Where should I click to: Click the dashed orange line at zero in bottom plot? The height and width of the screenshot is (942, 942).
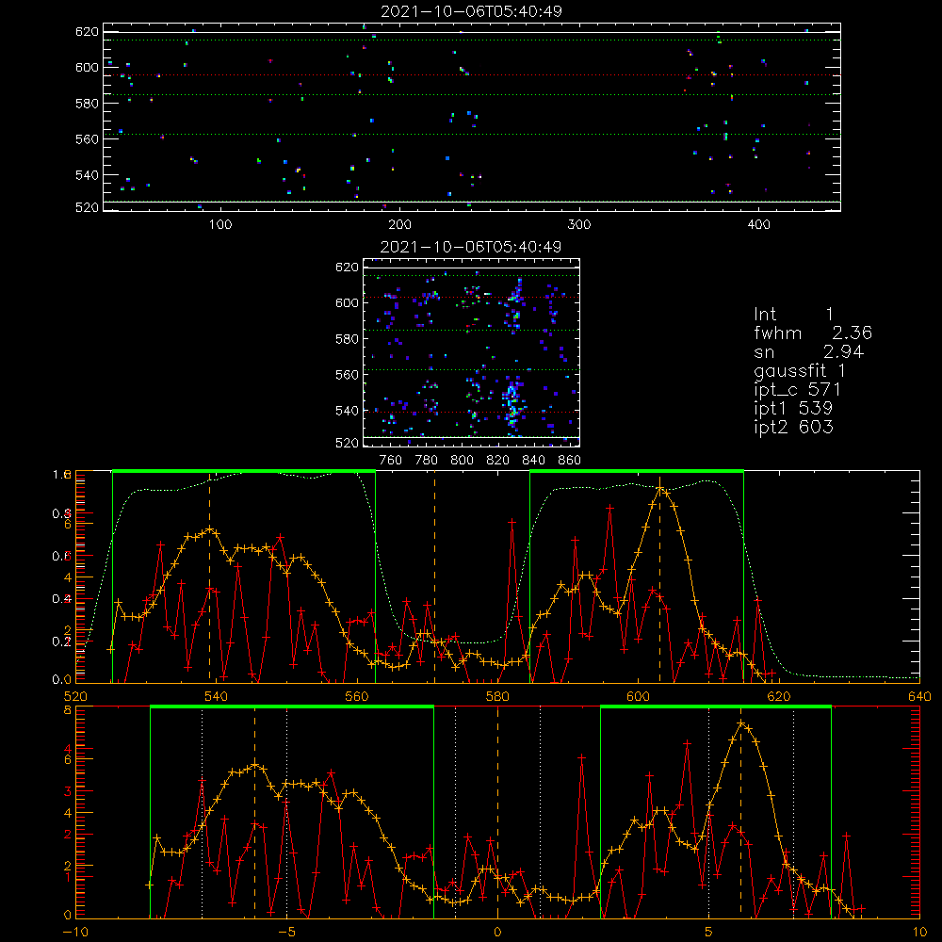[497, 812]
